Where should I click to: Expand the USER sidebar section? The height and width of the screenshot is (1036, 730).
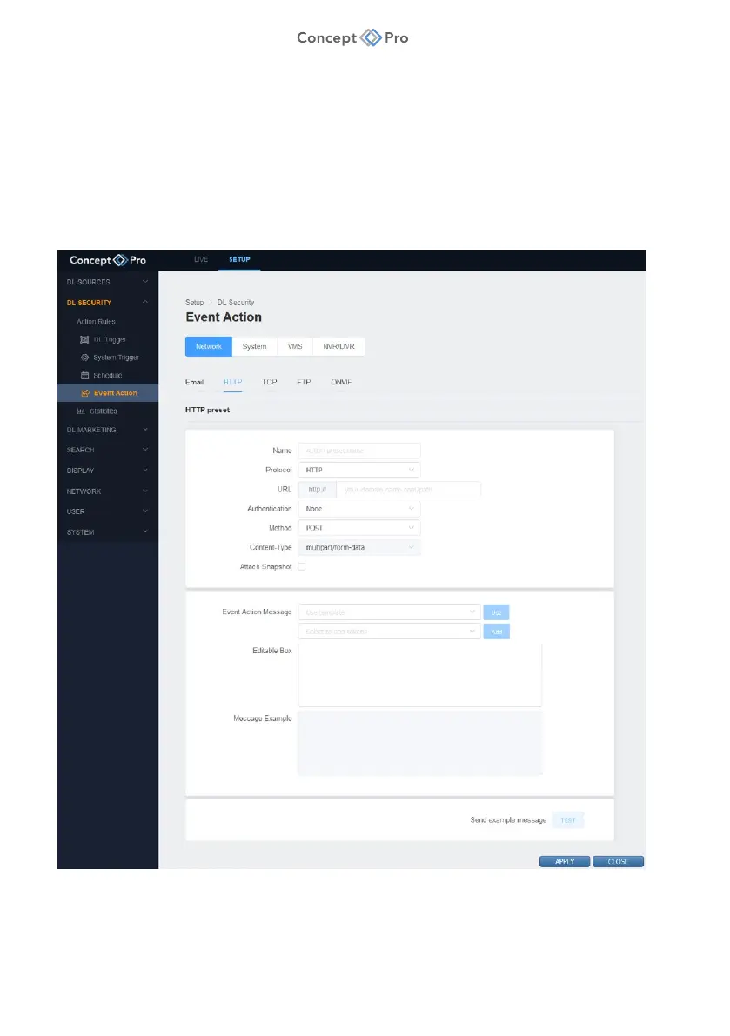108,511
